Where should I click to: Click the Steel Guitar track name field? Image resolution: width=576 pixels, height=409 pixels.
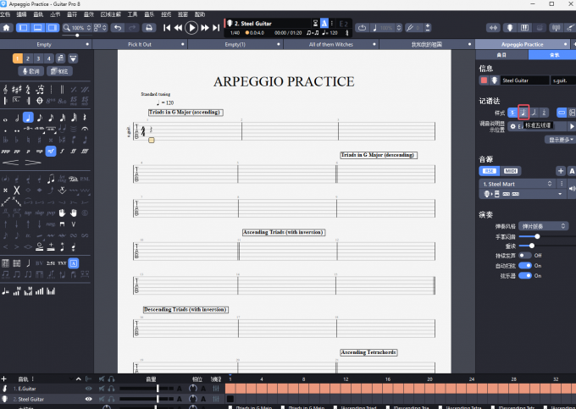coord(522,80)
